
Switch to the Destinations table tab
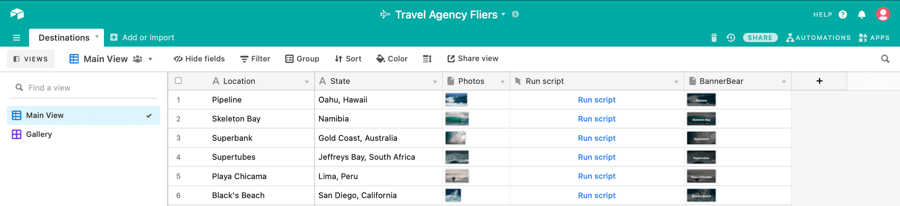tap(64, 38)
